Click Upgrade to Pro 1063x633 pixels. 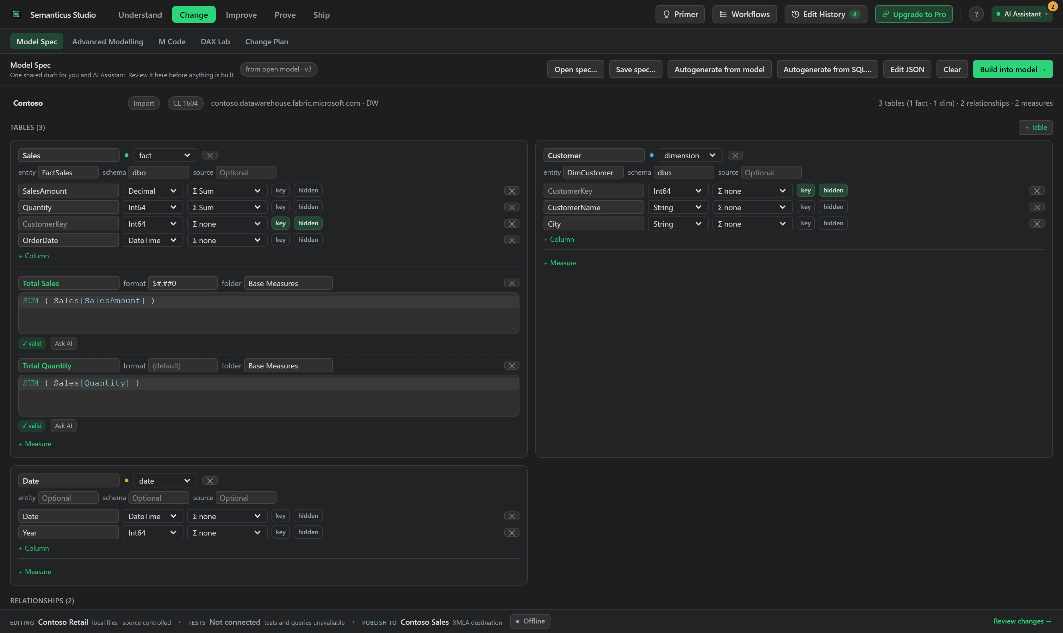click(914, 14)
